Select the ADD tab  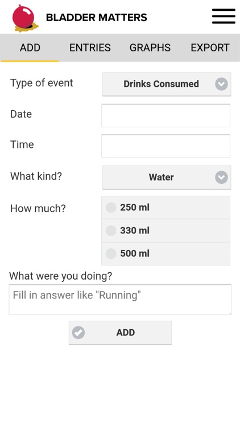(x=30, y=48)
